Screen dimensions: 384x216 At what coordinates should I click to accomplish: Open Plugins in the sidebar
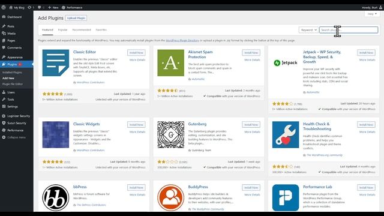(x=12, y=64)
